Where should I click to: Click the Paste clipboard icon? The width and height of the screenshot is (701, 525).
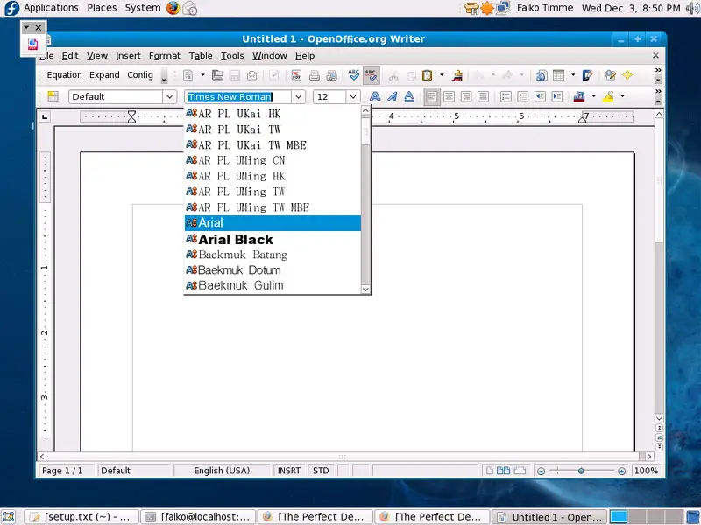click(x=428, y=75)
